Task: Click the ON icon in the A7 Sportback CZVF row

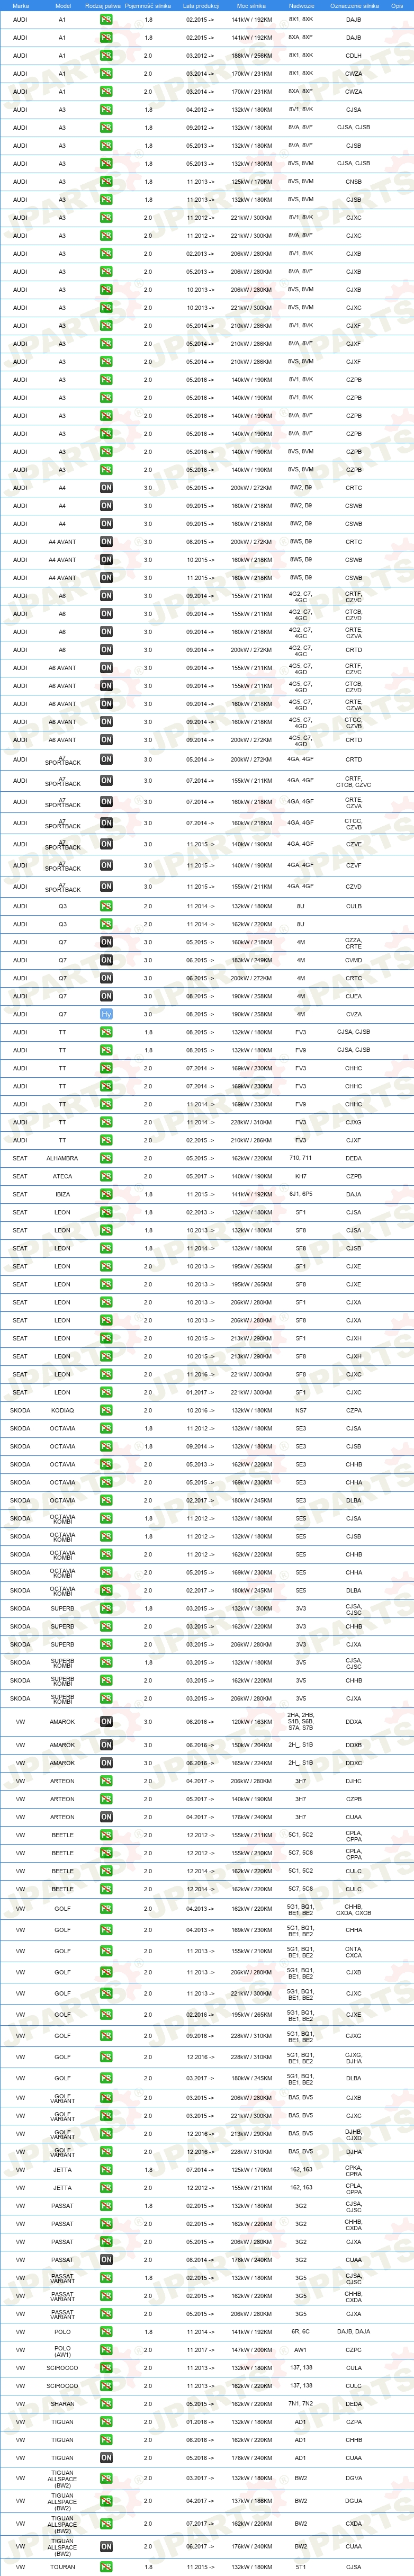Action: (x=106, y=865)
